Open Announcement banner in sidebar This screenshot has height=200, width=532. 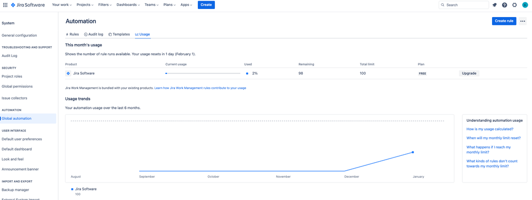pos(20,169)
